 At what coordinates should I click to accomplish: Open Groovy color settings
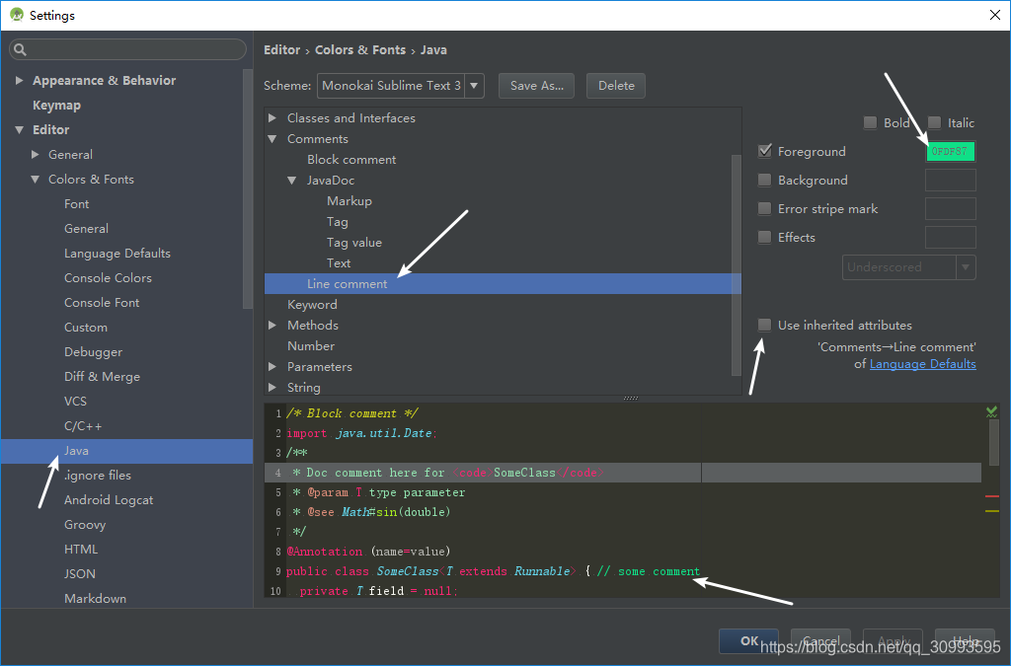85,524
